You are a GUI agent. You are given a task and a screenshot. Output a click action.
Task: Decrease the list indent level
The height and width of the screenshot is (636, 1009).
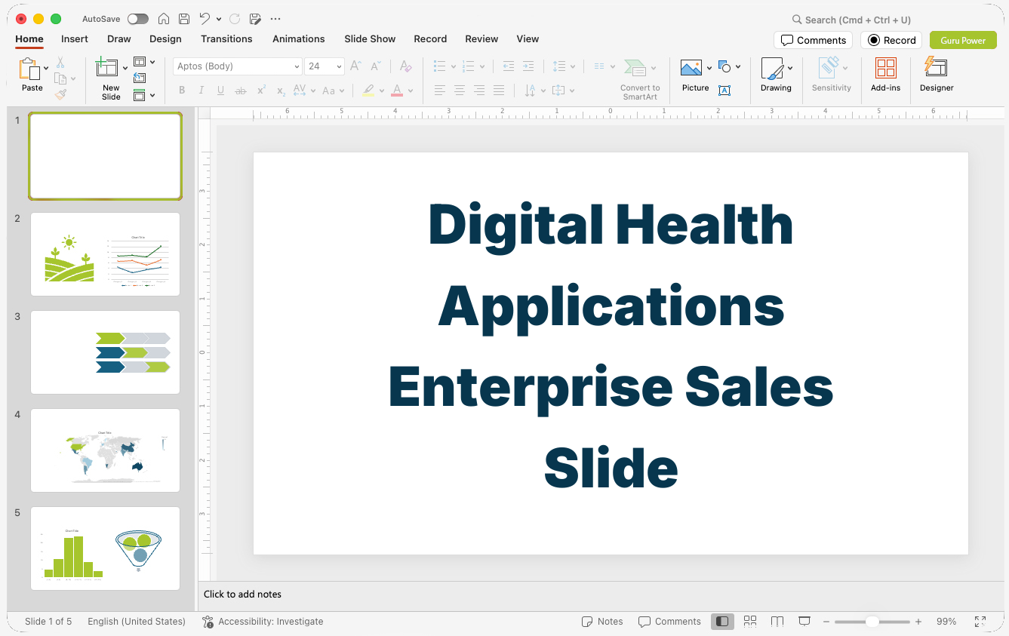click(509, 66)
